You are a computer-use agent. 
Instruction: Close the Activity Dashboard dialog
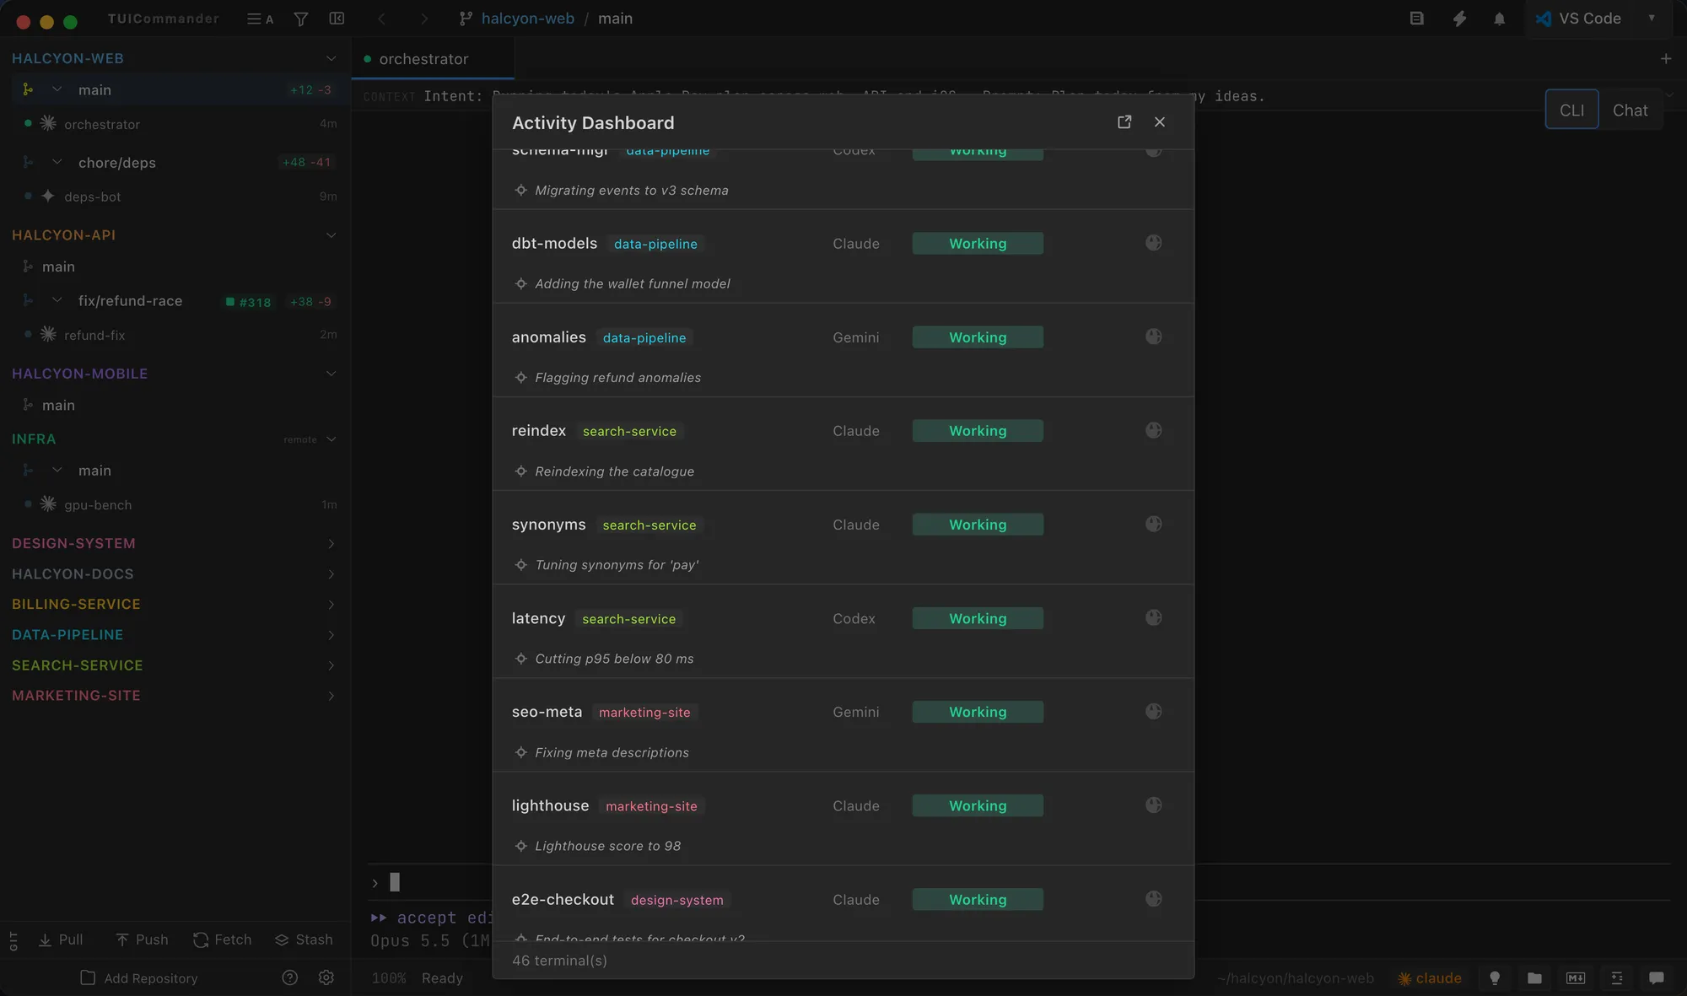[x=1160, y=122]
